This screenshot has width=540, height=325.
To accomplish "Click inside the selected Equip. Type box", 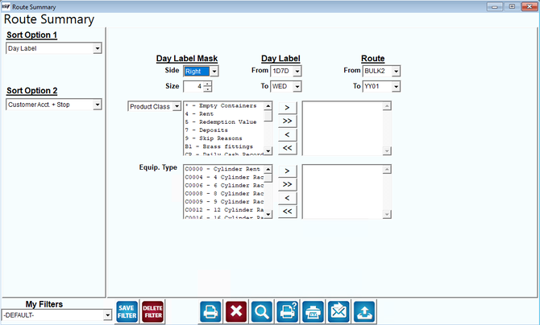I will click(343, 191).
